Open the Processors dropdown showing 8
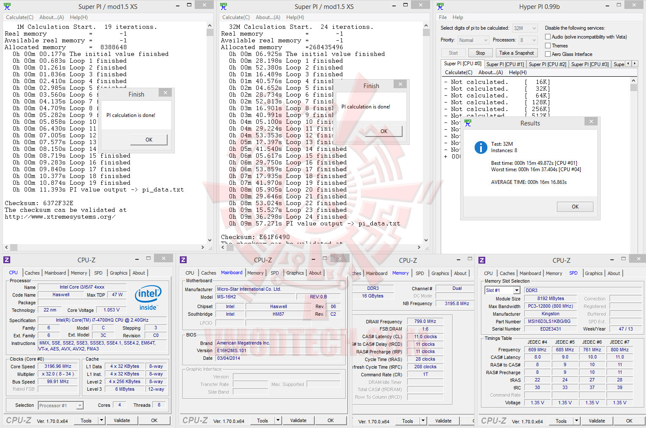Viewport: 646px width, 428px height. pyautogui.click(x=528, y=40)
